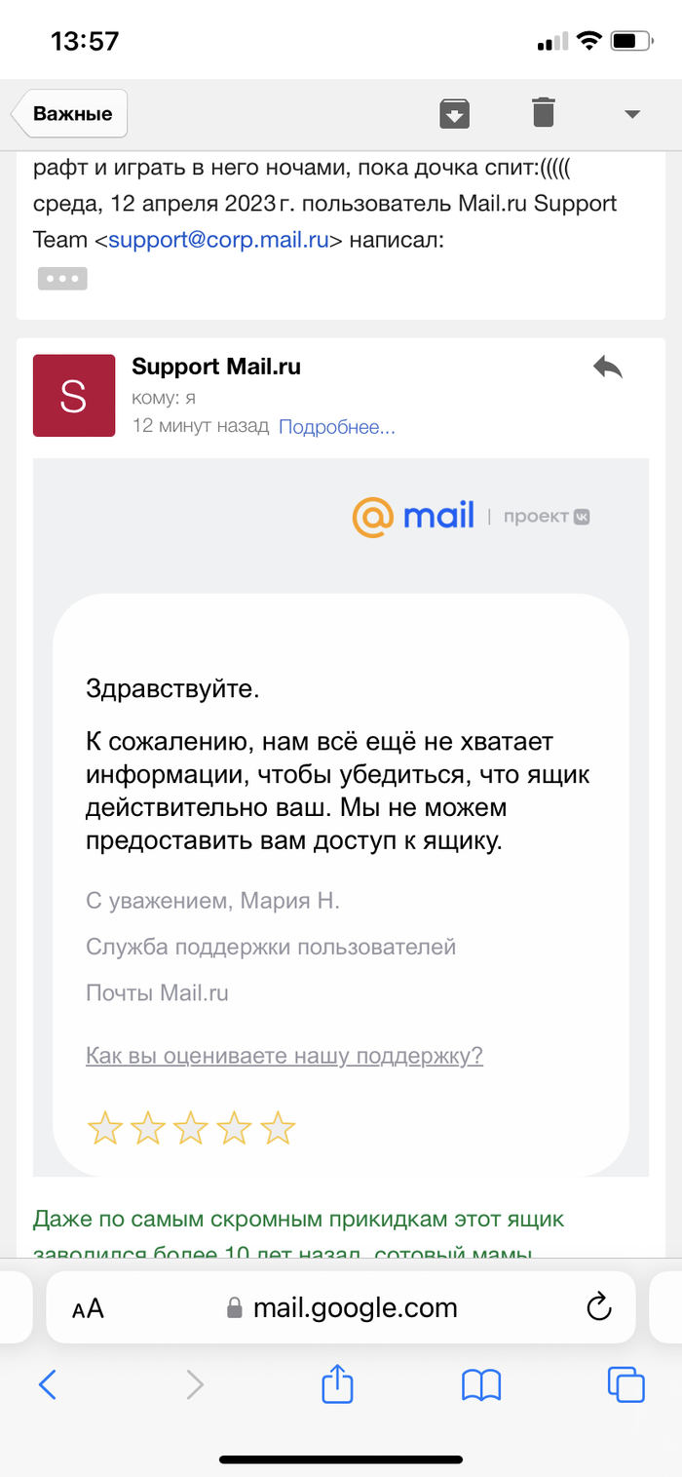This screenshot has height=1477, width=682.
Task: Reply using the arrow icon
Action: coord(607,368)
